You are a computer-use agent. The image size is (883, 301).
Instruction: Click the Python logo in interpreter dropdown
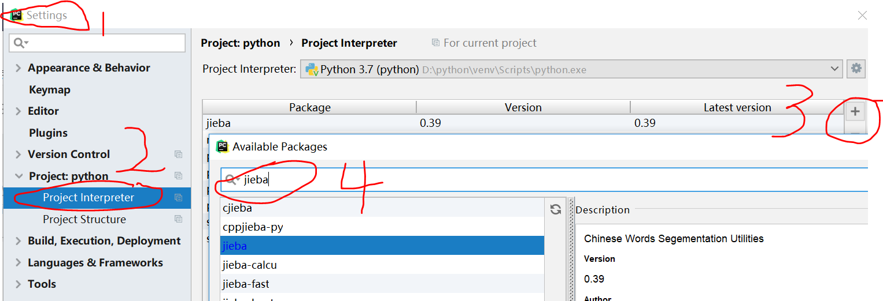pyautogui.click(x=312, y=69)
